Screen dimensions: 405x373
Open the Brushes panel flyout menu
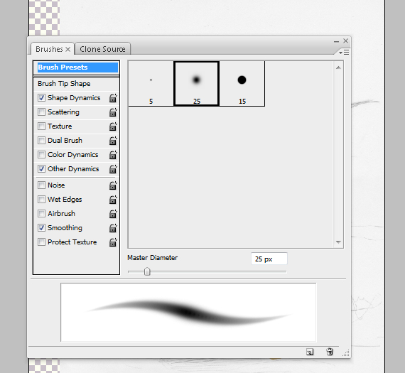coord(344,53)
